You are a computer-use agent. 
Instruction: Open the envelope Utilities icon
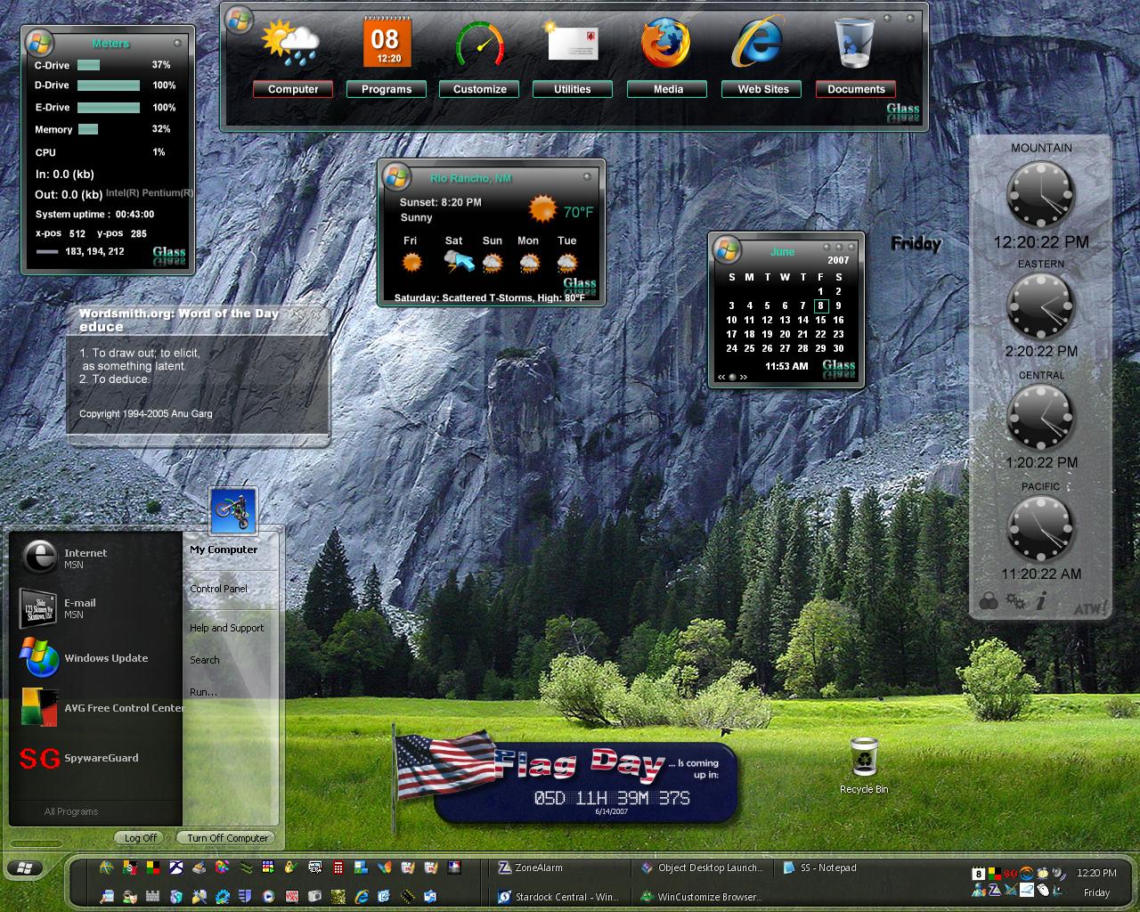tap(572, 42)
